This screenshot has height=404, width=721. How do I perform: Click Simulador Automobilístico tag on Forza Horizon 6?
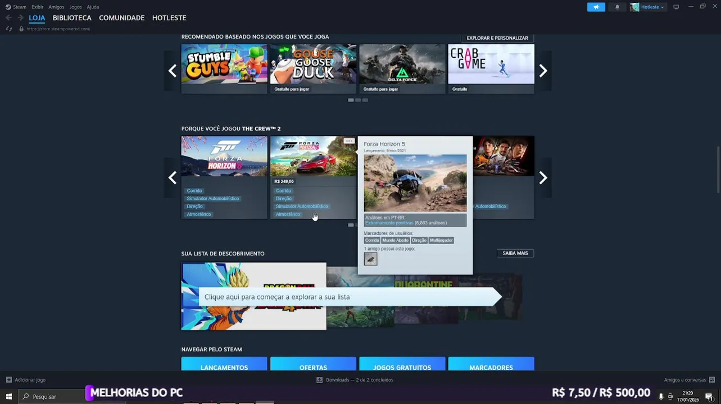coord(213,199)
